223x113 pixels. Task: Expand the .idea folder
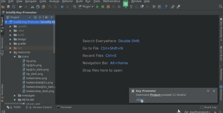(x=10, y=31)
